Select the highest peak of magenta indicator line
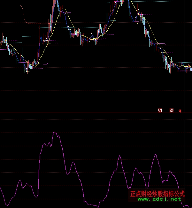This screenshot has height=208, width=192. point(54,132)
